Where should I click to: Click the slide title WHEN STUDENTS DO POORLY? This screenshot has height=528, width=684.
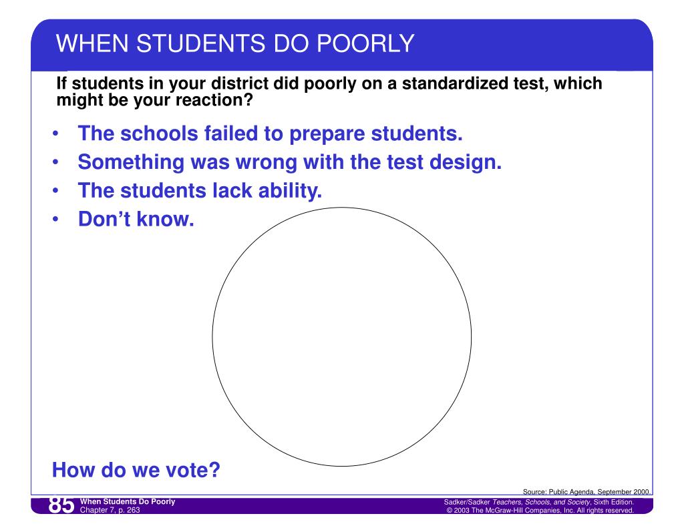point(234,43)
